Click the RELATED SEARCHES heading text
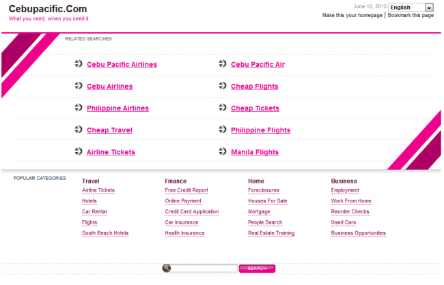The image size is (444, 285). (x=88, y=39)
